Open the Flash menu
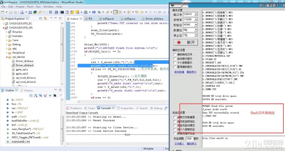The height and width of the screenshot is (151, 285). point(30,7)
